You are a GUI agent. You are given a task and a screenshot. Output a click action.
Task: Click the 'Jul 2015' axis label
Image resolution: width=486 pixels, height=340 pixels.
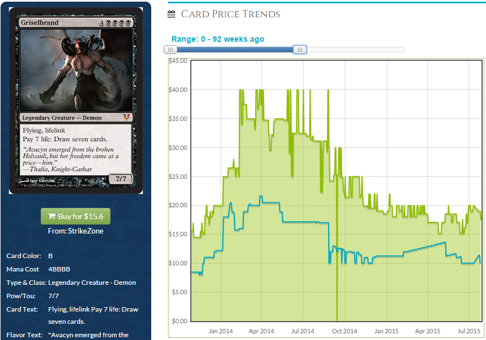coord(469,331)
